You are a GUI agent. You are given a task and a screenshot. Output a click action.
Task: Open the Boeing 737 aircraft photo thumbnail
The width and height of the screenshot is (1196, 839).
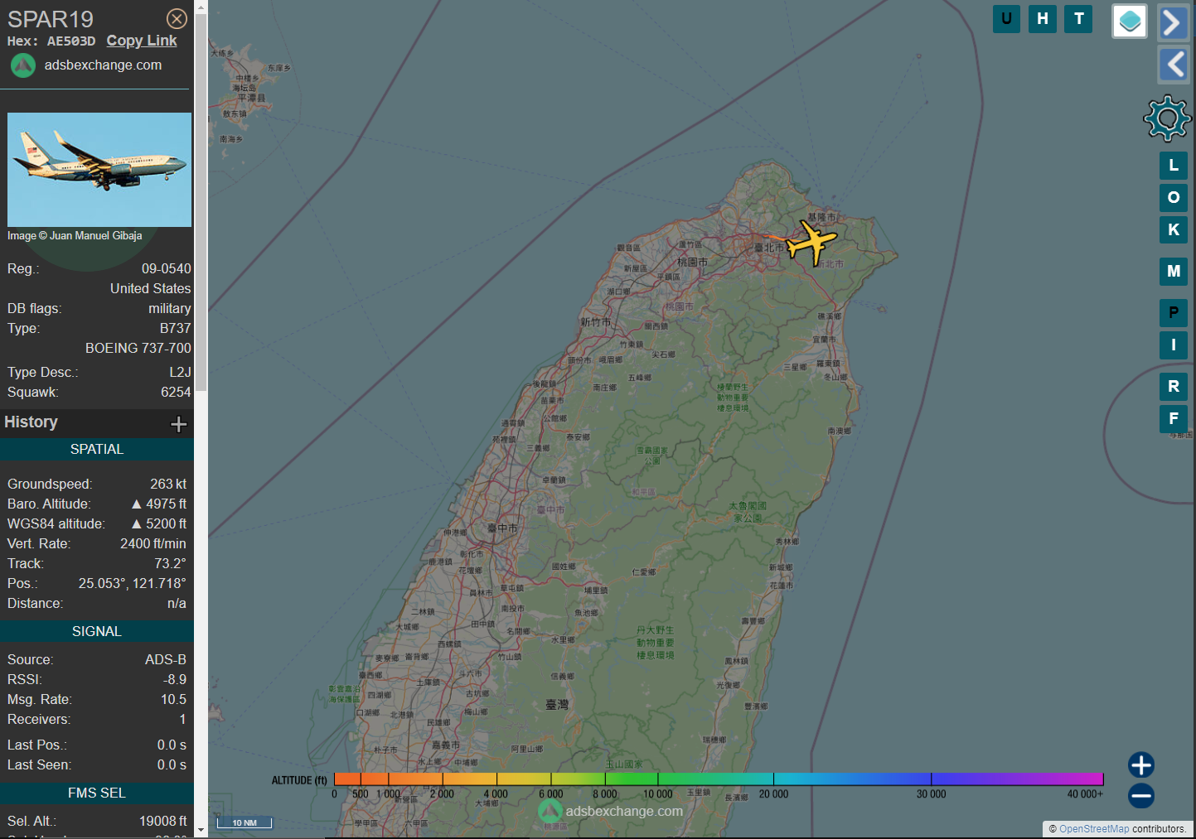(99, 170)
